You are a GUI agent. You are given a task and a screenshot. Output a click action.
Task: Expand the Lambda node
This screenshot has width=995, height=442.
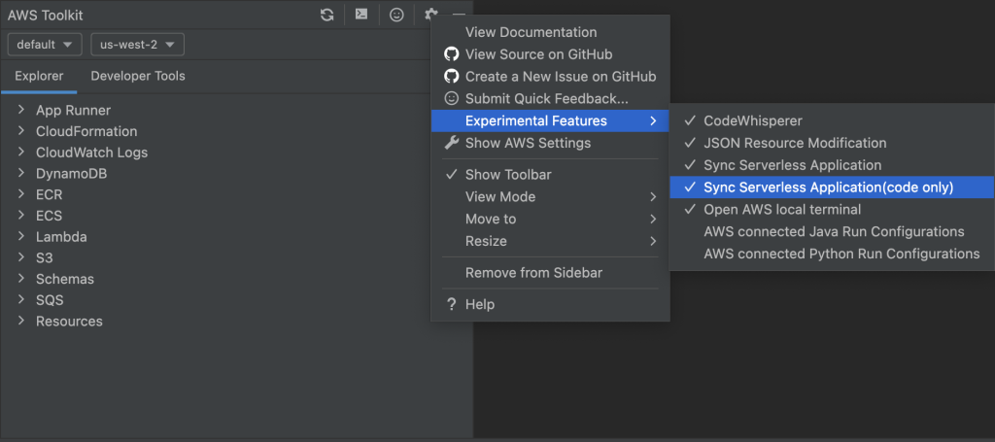21,236
